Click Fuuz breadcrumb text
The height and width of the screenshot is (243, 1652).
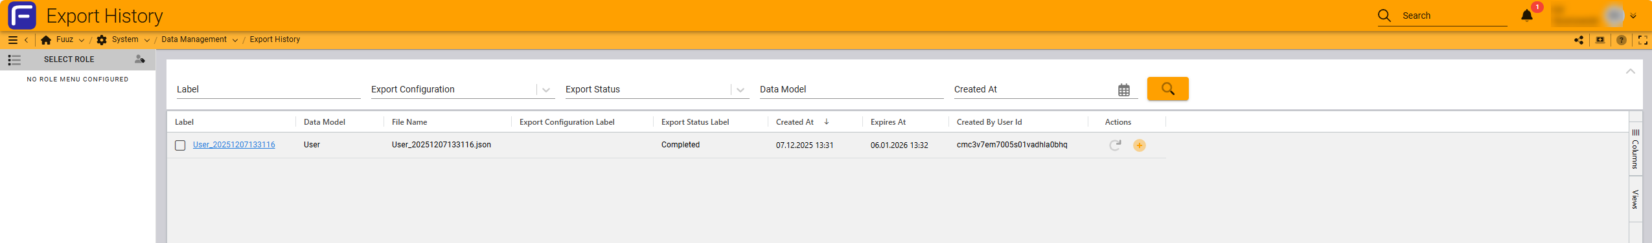point(65,39)
